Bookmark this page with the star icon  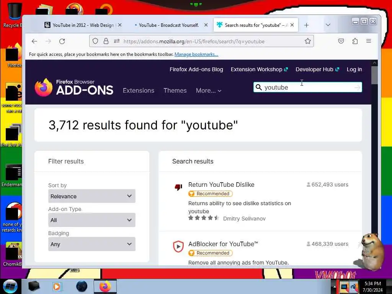308,41
